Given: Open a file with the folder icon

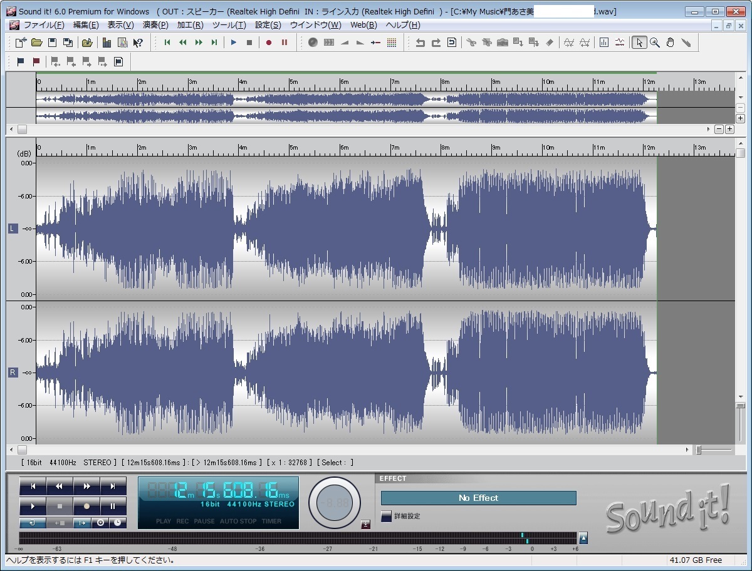Looking at the screenshot, I should [37, 43].
